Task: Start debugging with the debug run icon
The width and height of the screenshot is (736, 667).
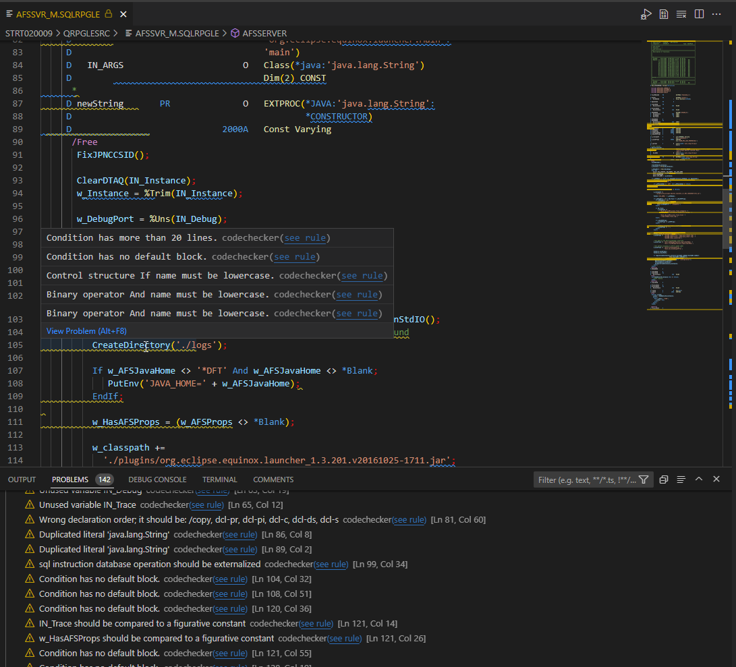Action: [645, 13]
